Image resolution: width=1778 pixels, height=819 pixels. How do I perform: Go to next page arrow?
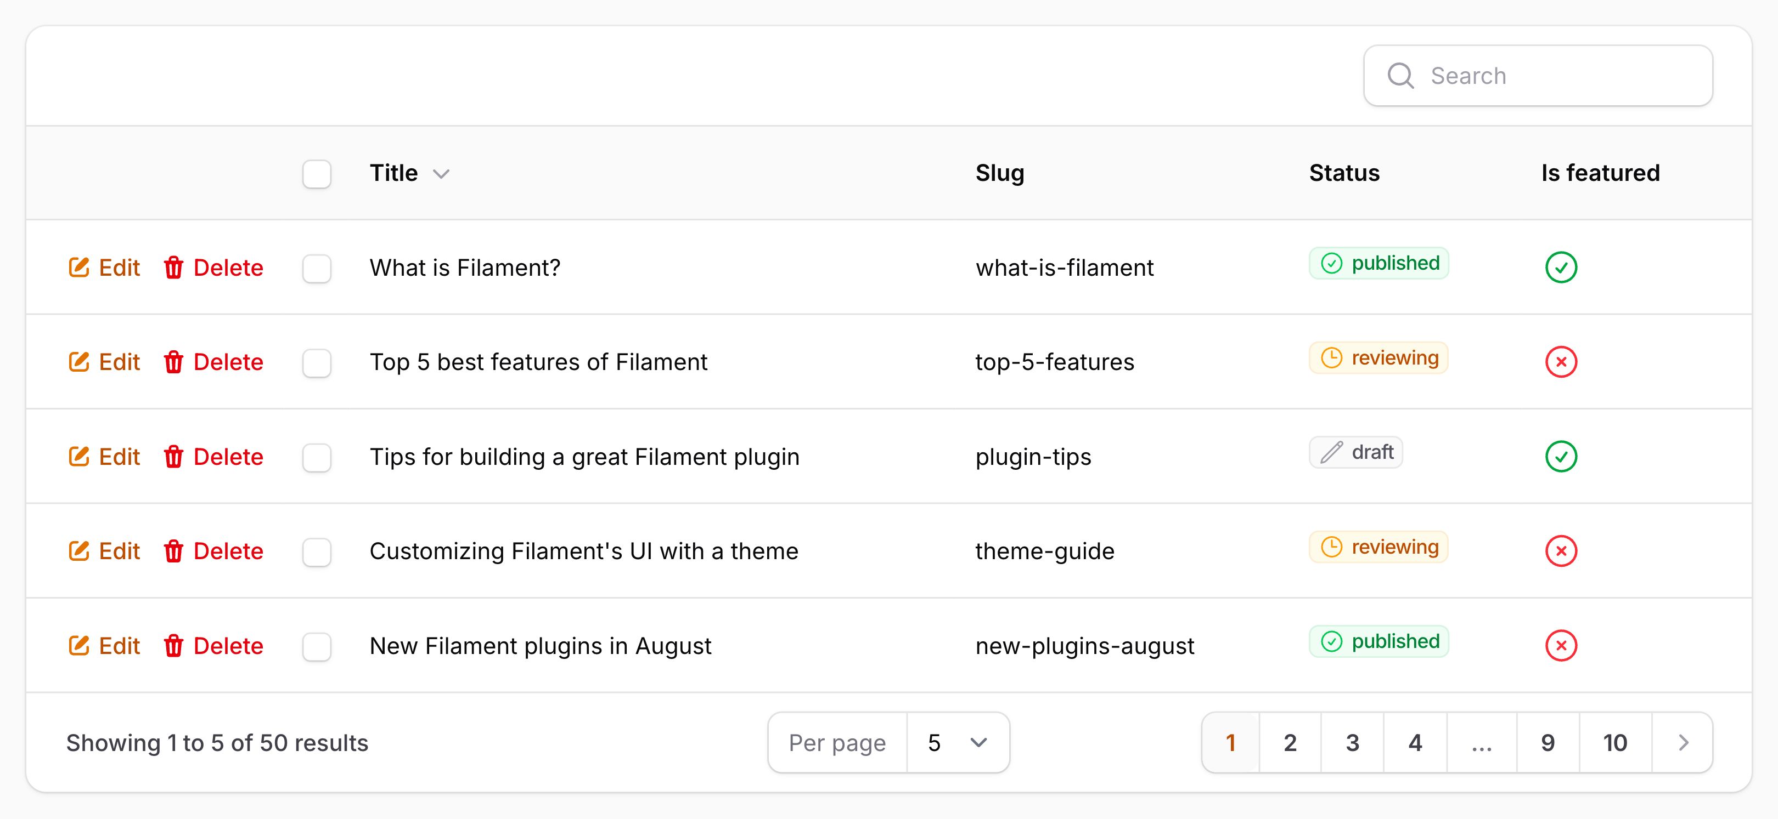point(1684,742)
